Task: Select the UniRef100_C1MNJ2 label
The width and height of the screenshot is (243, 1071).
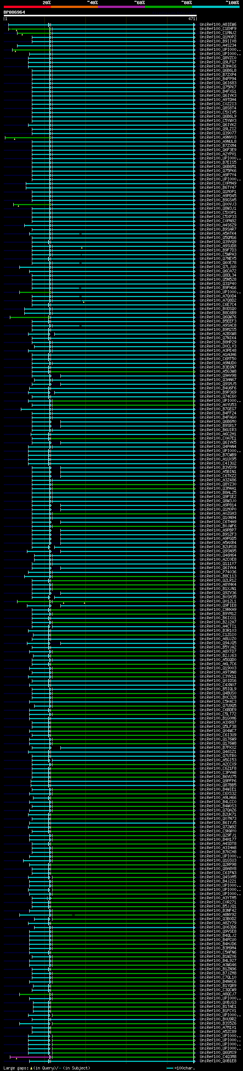Action: (218, 33)
